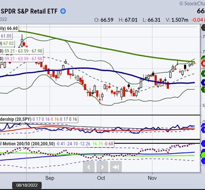Click the Sep label on the date axis
Image resolution: width=205 pixels, height=190 pixels.
[50, 178]
